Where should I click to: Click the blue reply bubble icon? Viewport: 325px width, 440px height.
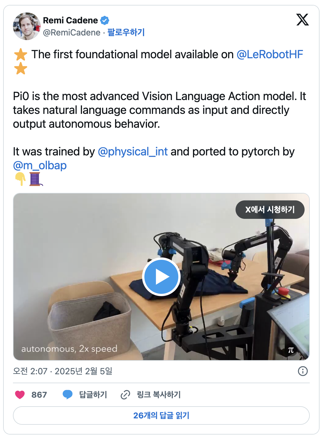68,394
